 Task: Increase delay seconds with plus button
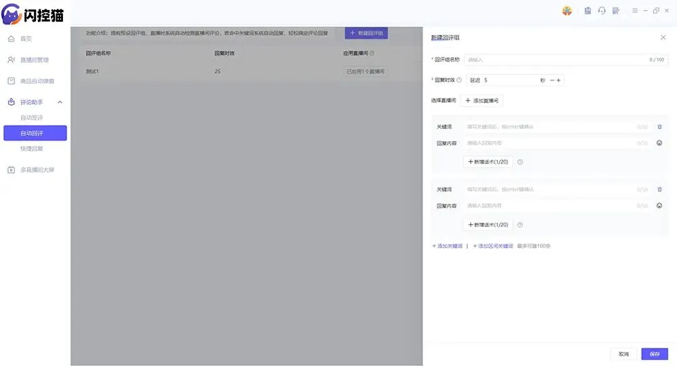point(559,80)
